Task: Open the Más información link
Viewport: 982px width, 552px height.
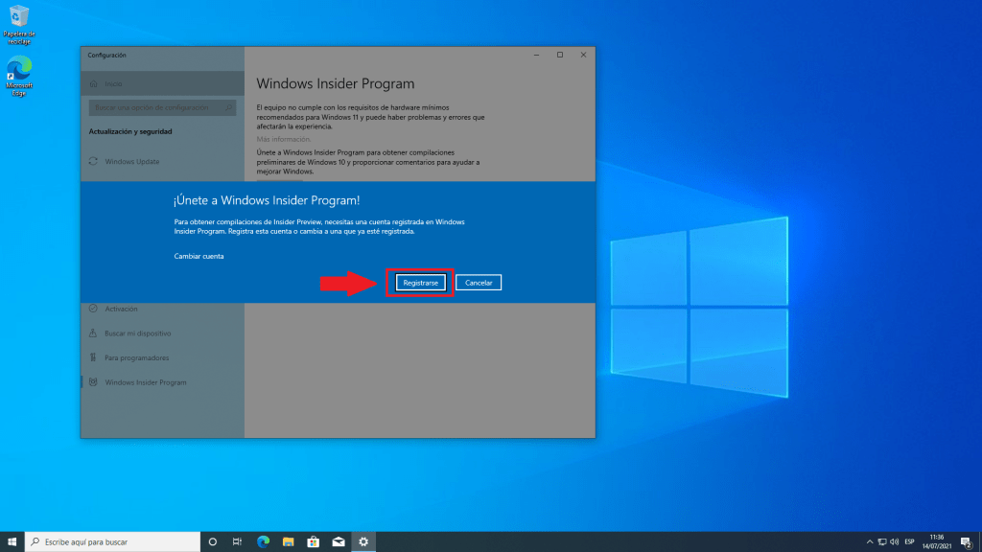Action: click(283, 139)
